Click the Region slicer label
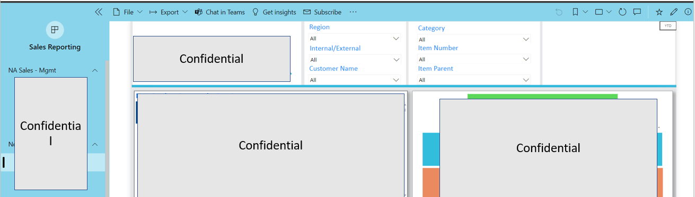Image resolution: width=695 pixels, height=197 pixels. (320, 27)
